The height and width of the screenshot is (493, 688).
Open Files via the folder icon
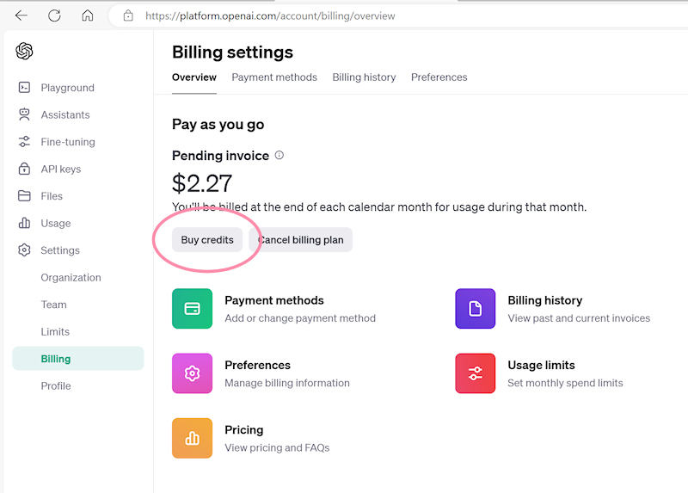click(24, 196)
